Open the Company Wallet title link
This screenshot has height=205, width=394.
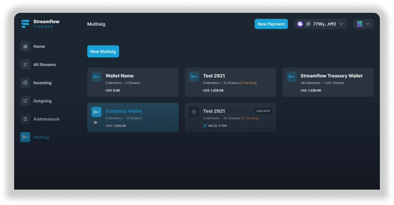[124, 111]
